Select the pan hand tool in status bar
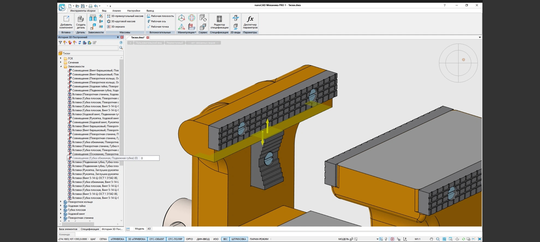 coord(431,239)
